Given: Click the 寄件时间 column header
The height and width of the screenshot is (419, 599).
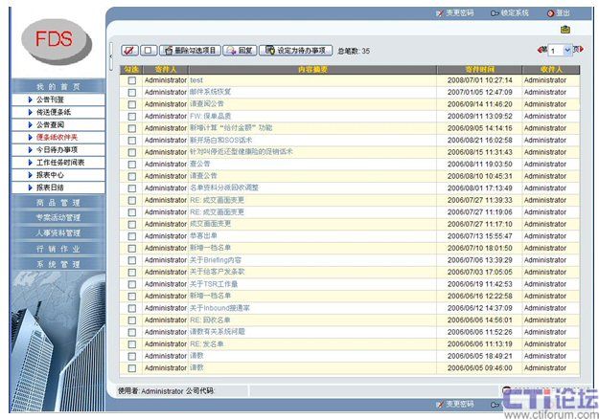Looking at the screenshot, I should pyautogui.click(x=480, y=69).
